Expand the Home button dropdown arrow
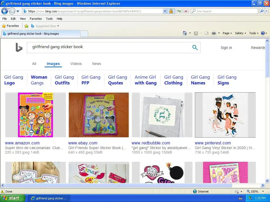This screenshot has width=270, height=202. [190, 33]
